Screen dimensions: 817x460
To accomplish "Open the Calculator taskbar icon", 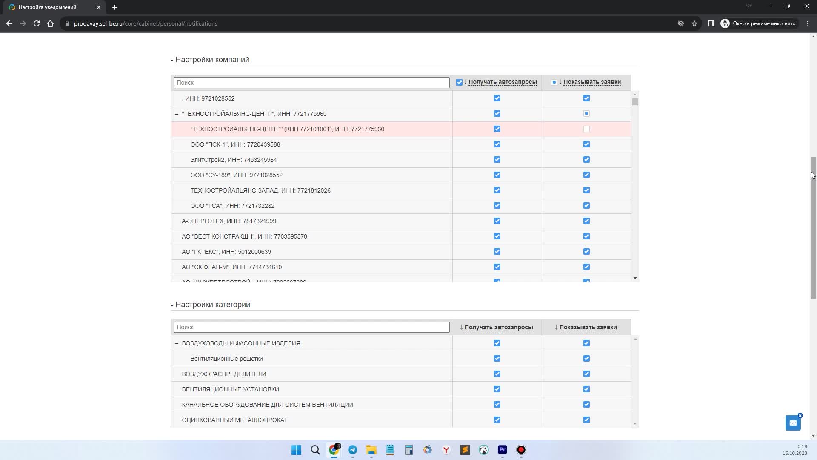I will pos(409,450).
